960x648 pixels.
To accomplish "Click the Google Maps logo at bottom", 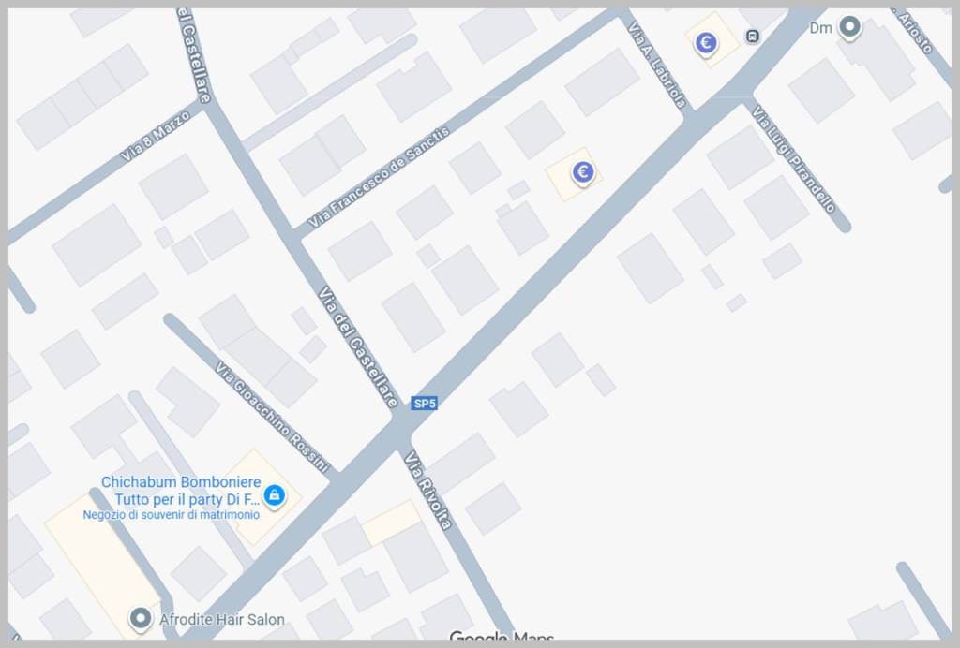I will (x=502, y=638).
